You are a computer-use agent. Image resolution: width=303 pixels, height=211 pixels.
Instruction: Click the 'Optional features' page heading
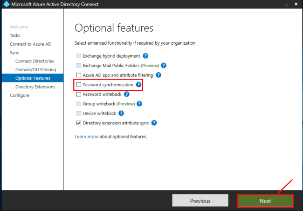pyautogui.click(x=114, y=28)
